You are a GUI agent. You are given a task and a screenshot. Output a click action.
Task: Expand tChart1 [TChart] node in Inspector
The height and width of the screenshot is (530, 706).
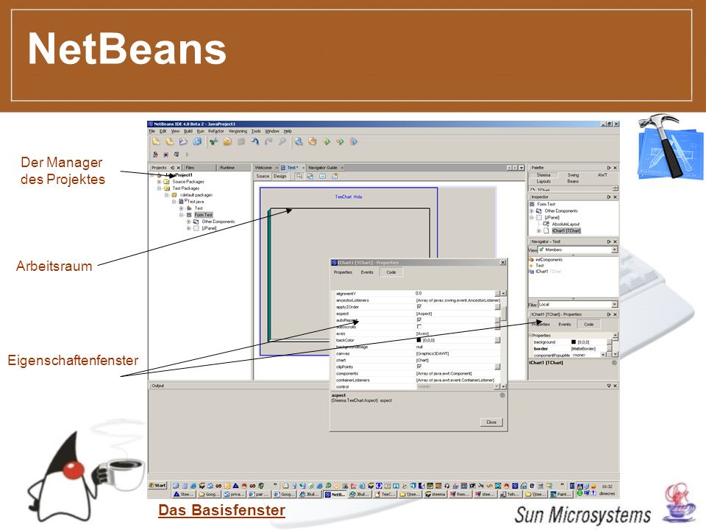click(x=539, y=230)
